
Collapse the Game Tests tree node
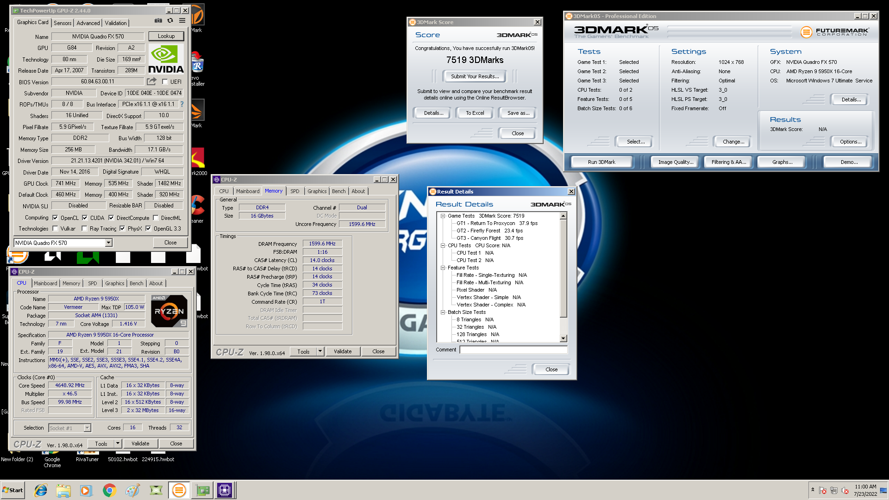[x=443, y=216]
